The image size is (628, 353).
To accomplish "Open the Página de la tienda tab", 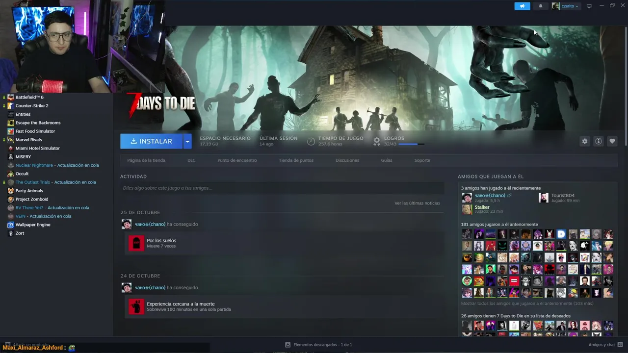I will pyautogui.click(x=146, y=160).
